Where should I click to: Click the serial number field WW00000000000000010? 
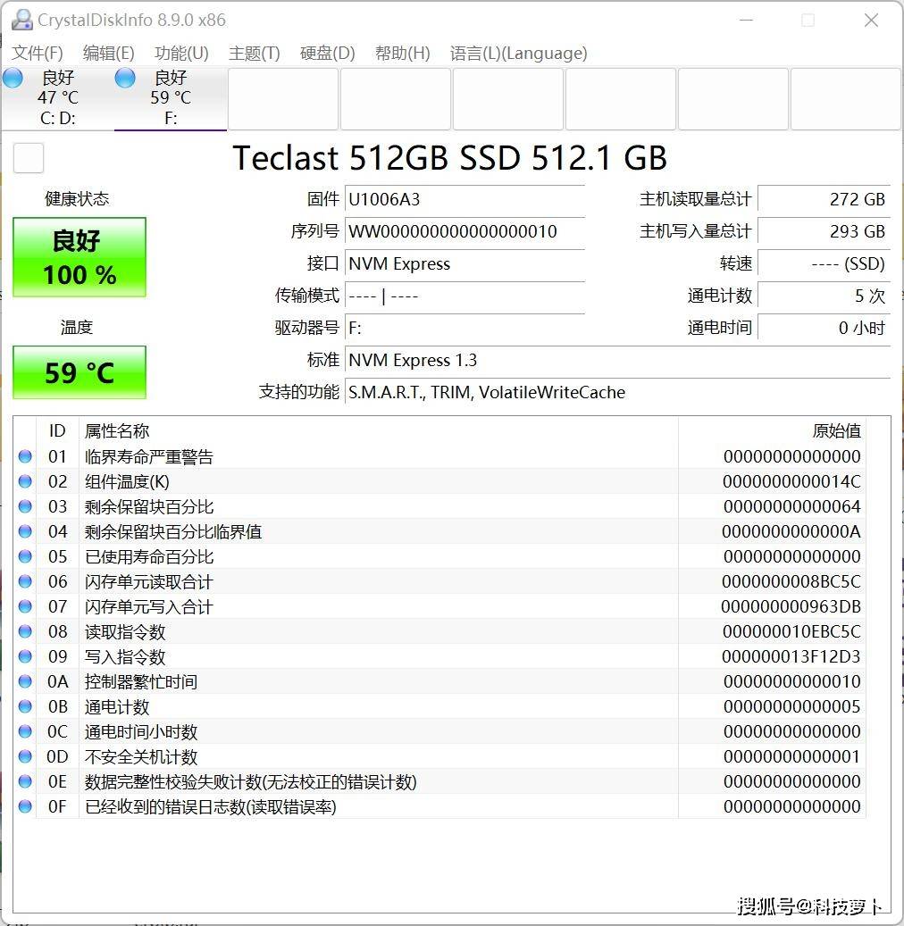465,231
